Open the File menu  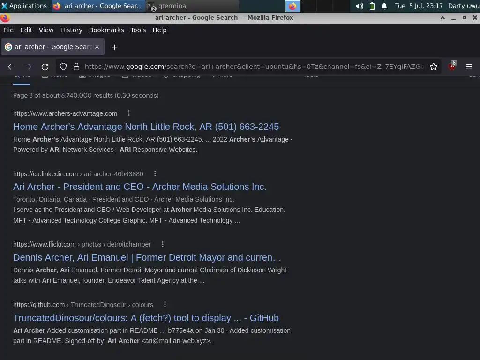click(8, 30)
